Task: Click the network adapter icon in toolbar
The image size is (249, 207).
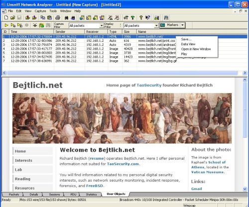Action: point(157,17)
